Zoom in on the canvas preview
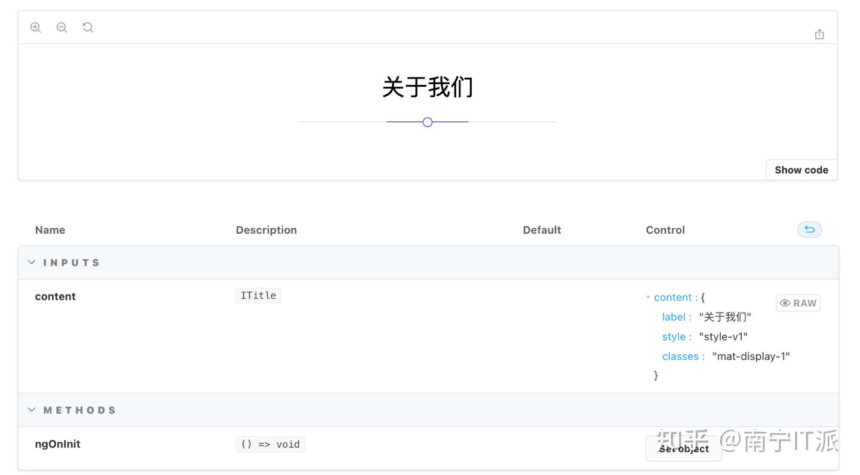Image resolution: width=860 pixels, height=475 pixels. (36, 27)
